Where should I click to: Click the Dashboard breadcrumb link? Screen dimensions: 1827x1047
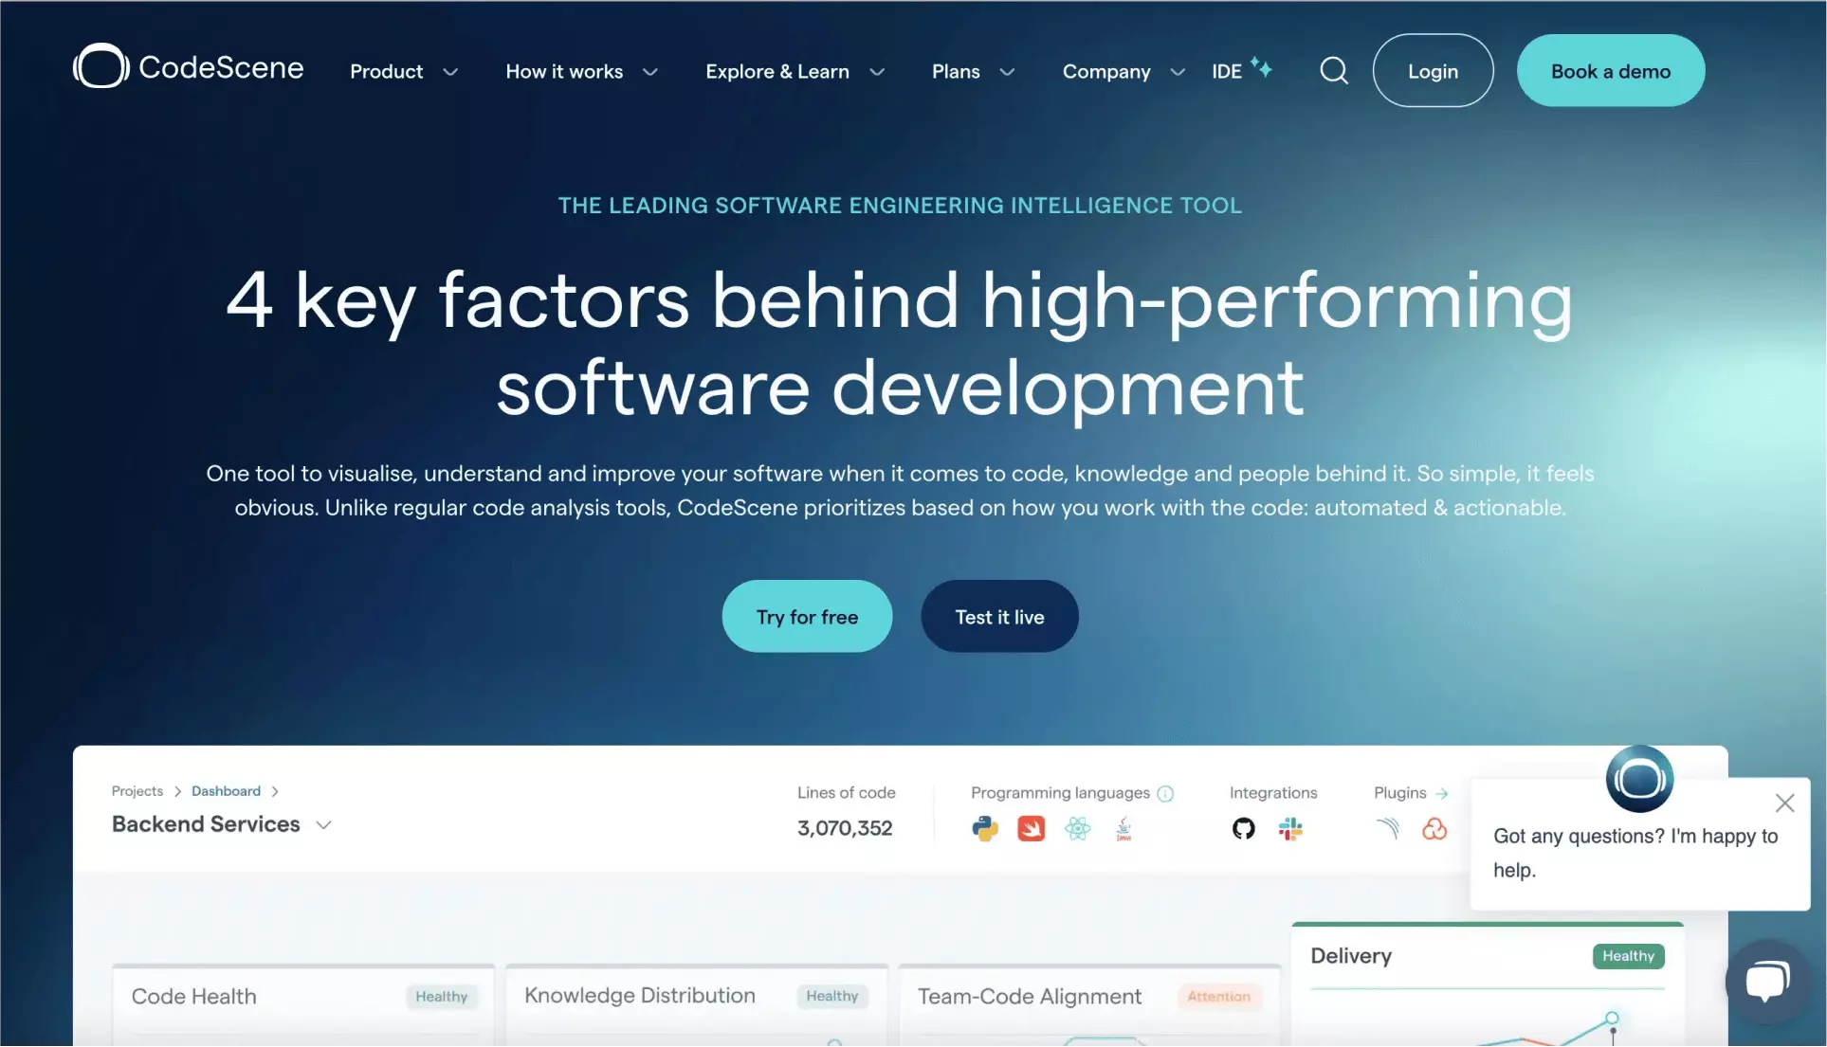pos(226,791)
